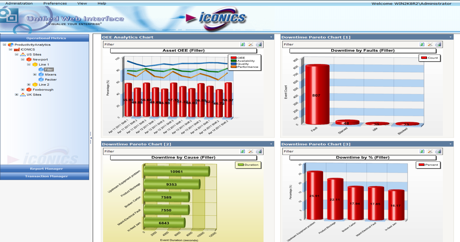Open the View menu
Viewport: 460px width, 242px height.
click(x=82, y=3)
